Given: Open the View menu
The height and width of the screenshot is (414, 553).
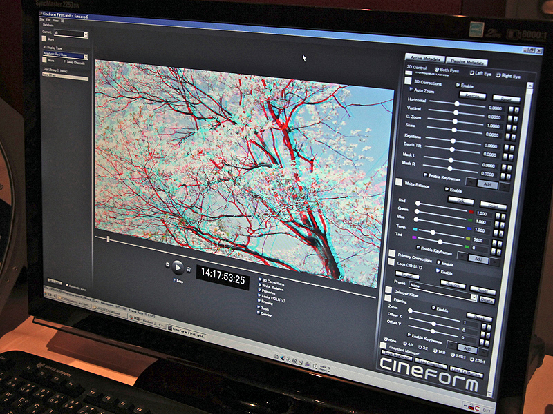Looking at the screenshot, I should click(x=56, y=21).
